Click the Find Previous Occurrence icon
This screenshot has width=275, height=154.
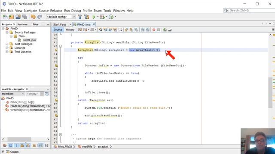tap(105, 30)
